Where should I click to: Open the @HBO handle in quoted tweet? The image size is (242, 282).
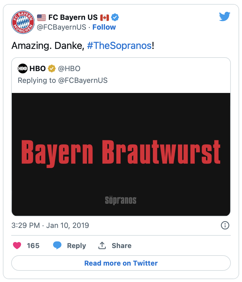pos(69,68)
